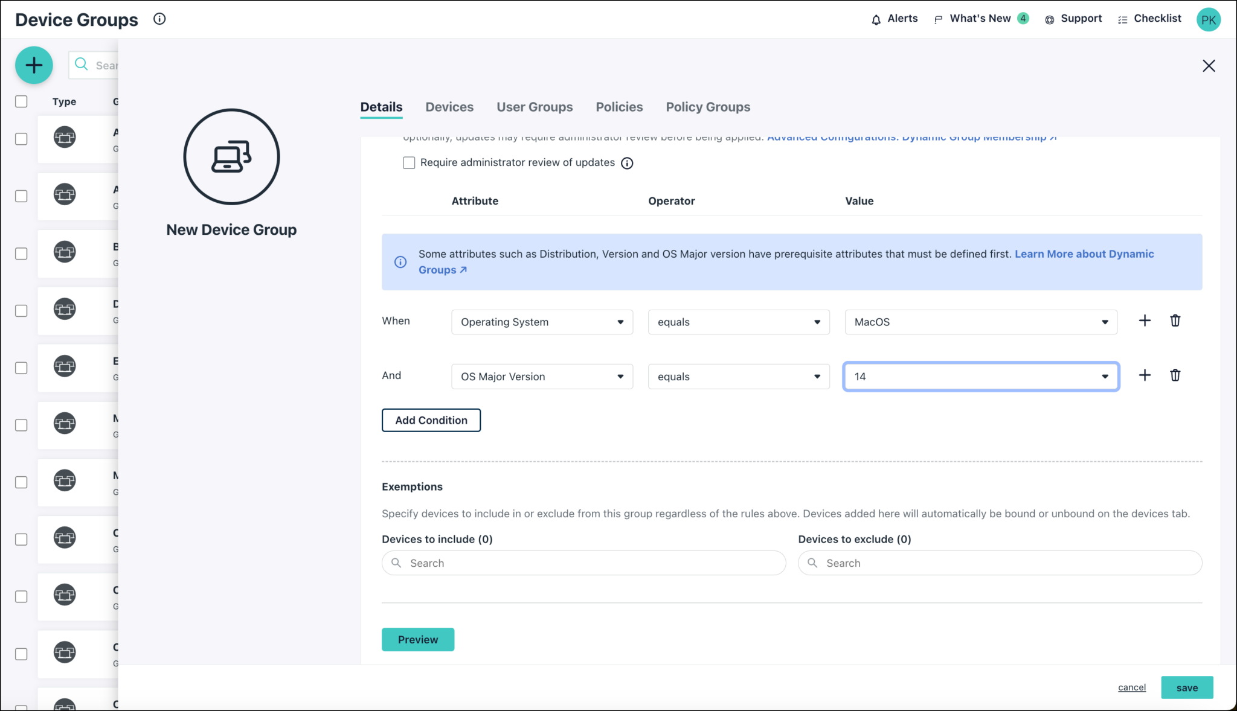The width and height of the screenshot is (1237, 711).
Task: Click the teal plus button to add group
Action: [x=34, y=65]
